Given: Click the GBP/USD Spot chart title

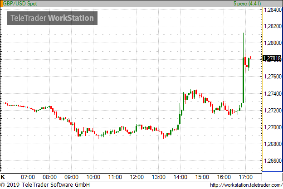Looking at the screenshot, I should [x=20, y=4].
